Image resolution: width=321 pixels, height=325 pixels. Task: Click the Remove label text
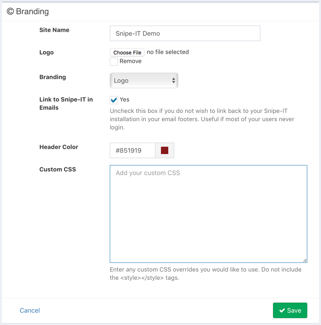(x=131, y=61)
